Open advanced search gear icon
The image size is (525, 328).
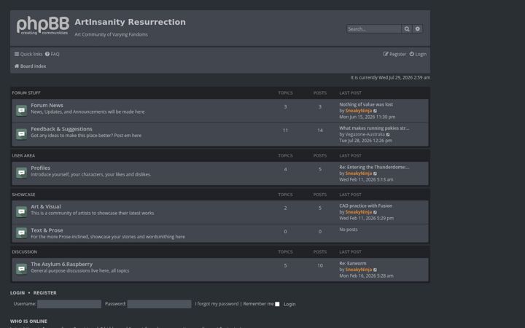418,28
